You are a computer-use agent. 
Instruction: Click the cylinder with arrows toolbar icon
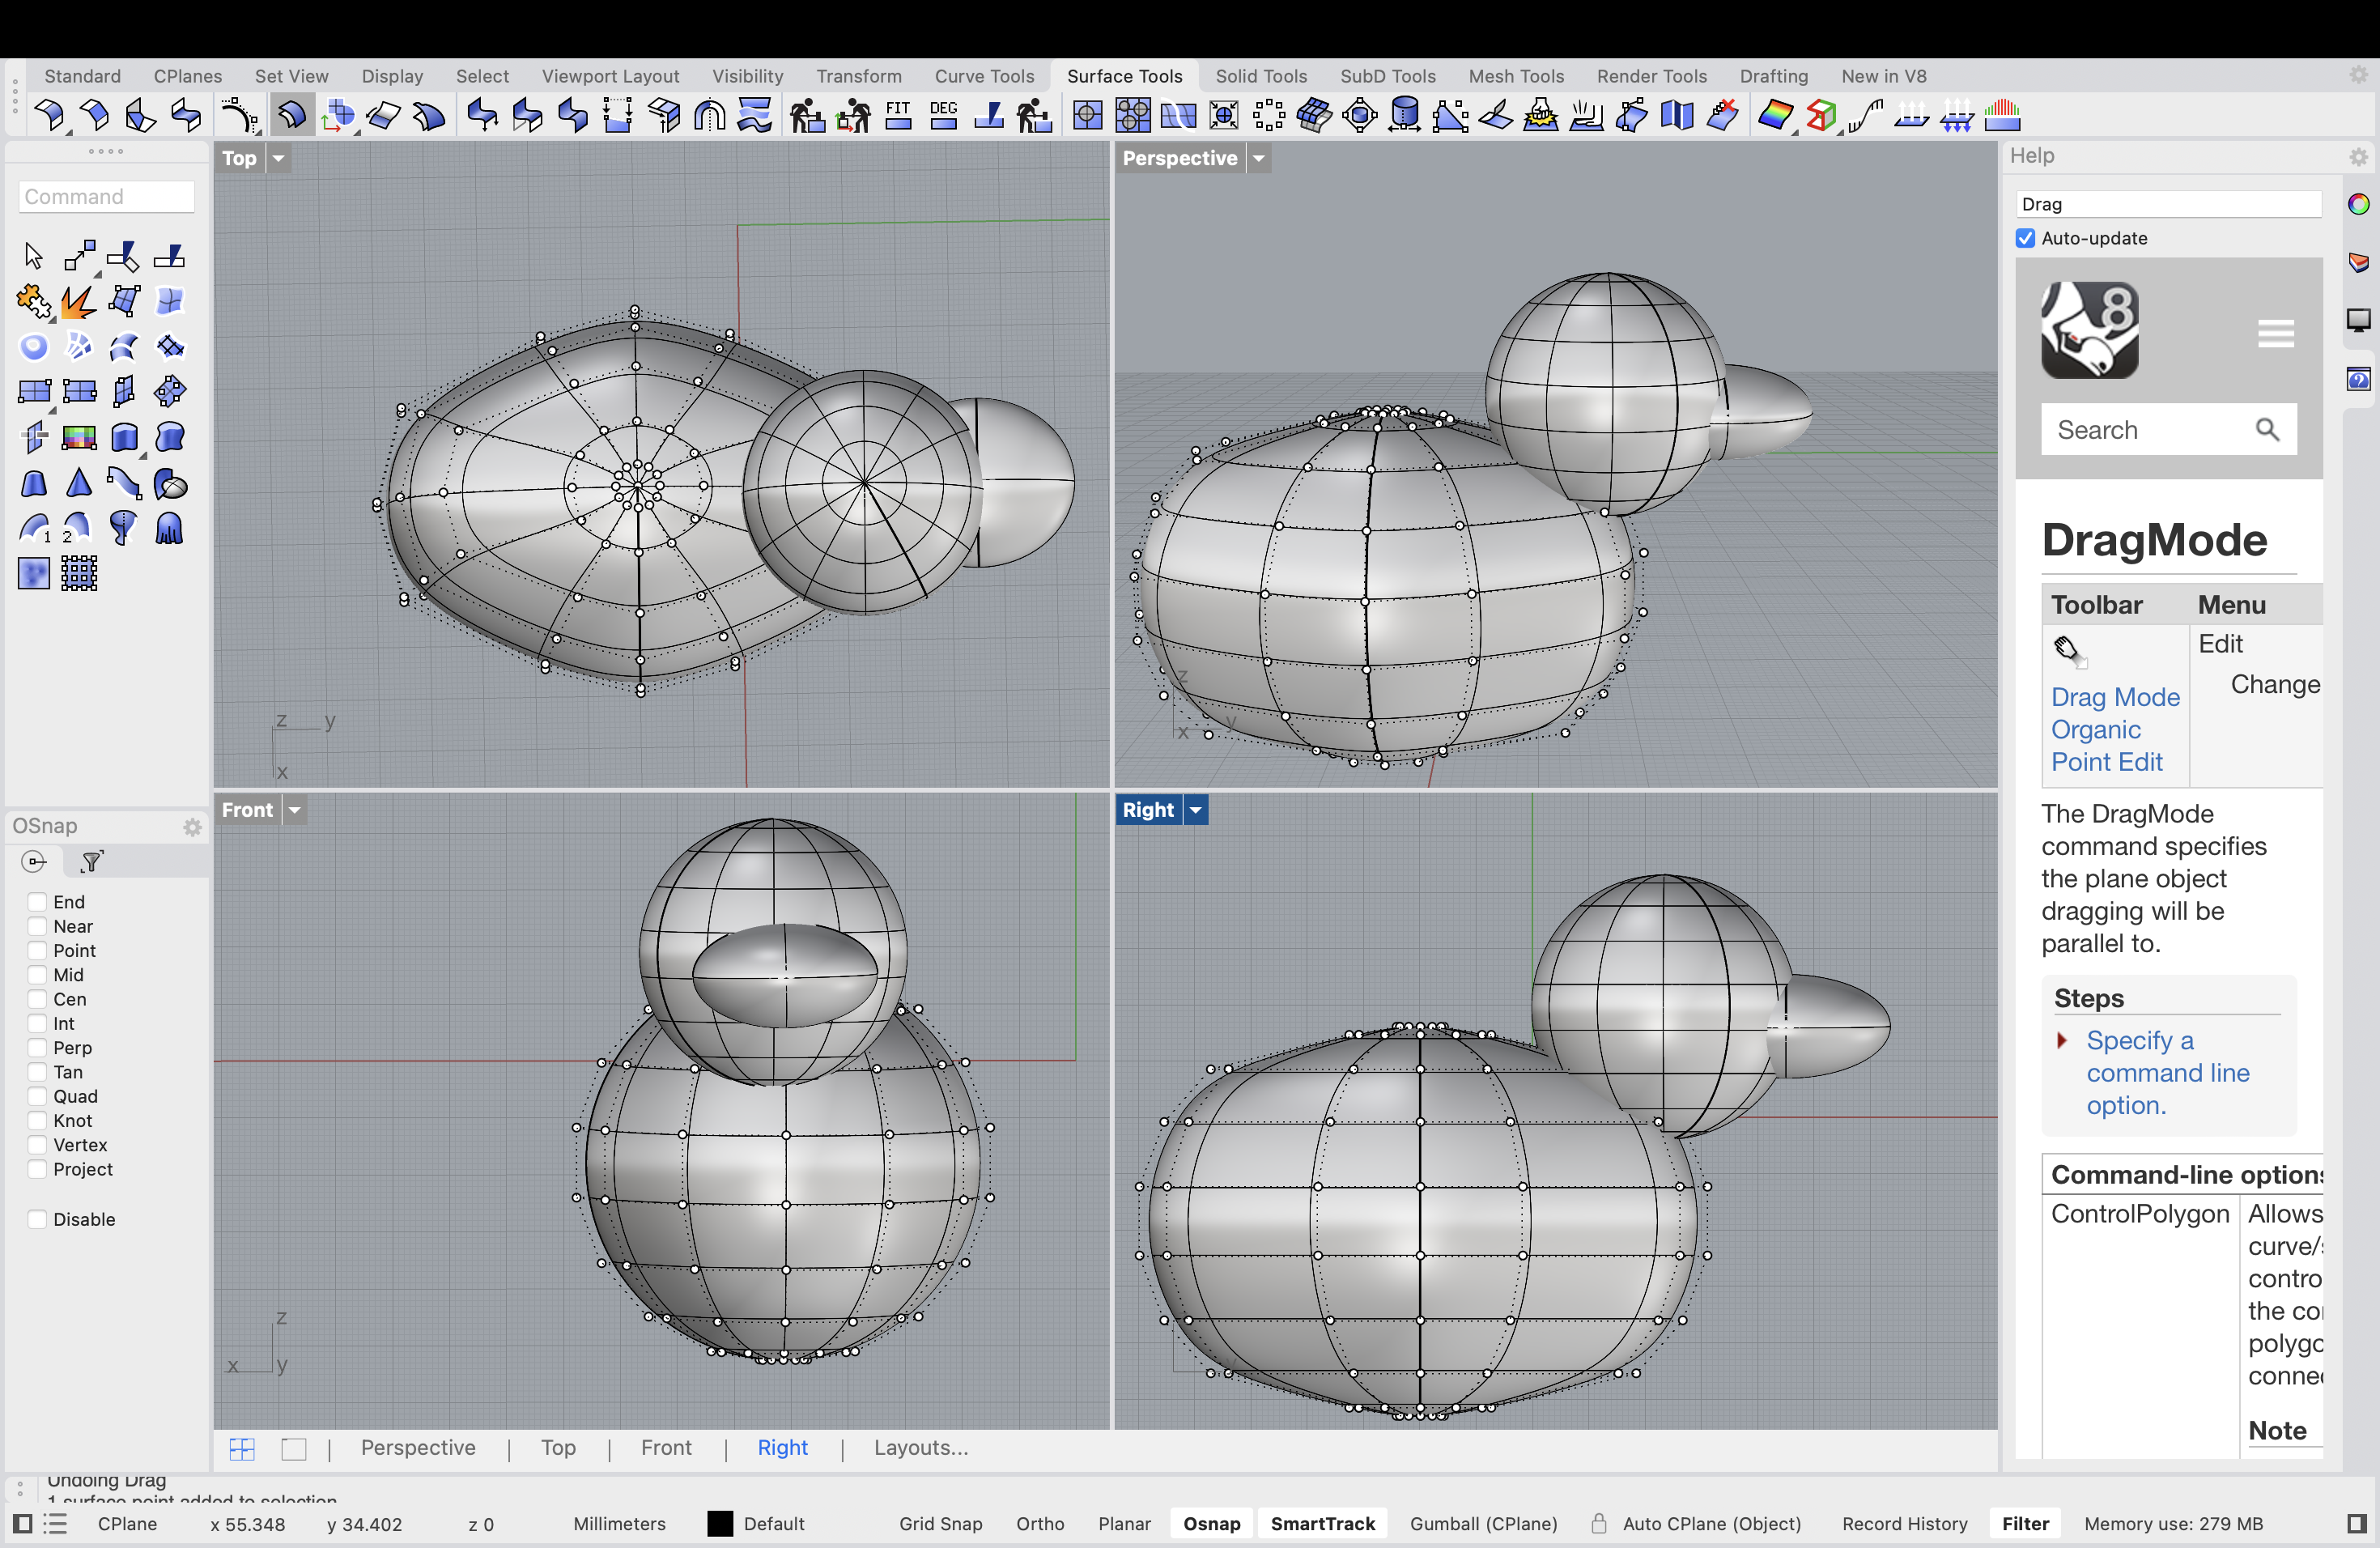click(x=1405, y=116)
